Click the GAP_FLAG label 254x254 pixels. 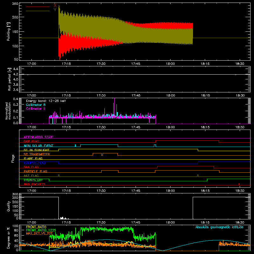(x=31, y=141)
